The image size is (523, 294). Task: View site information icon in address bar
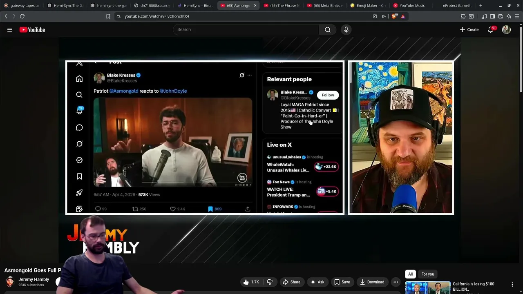(x=118, y=16)
